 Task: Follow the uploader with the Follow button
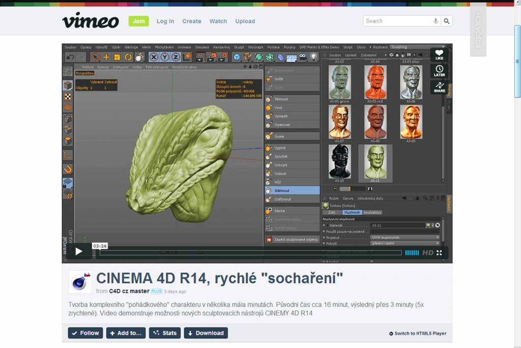coord(85,333)
